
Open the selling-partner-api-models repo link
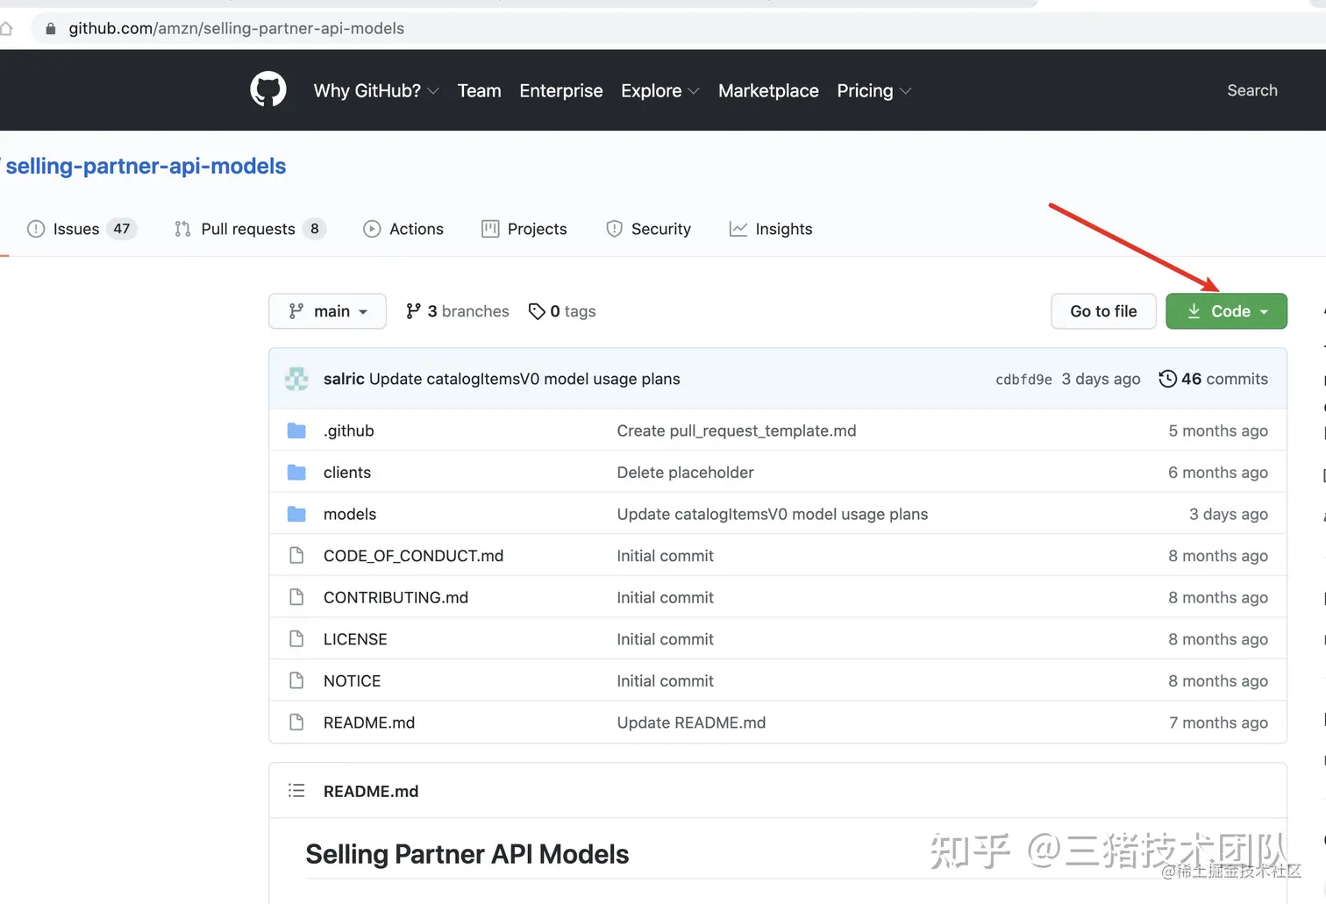click(x=146, y=166)
